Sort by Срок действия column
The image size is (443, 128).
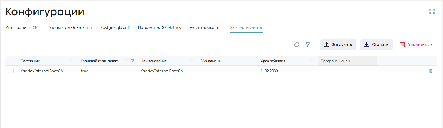(312, 61)
